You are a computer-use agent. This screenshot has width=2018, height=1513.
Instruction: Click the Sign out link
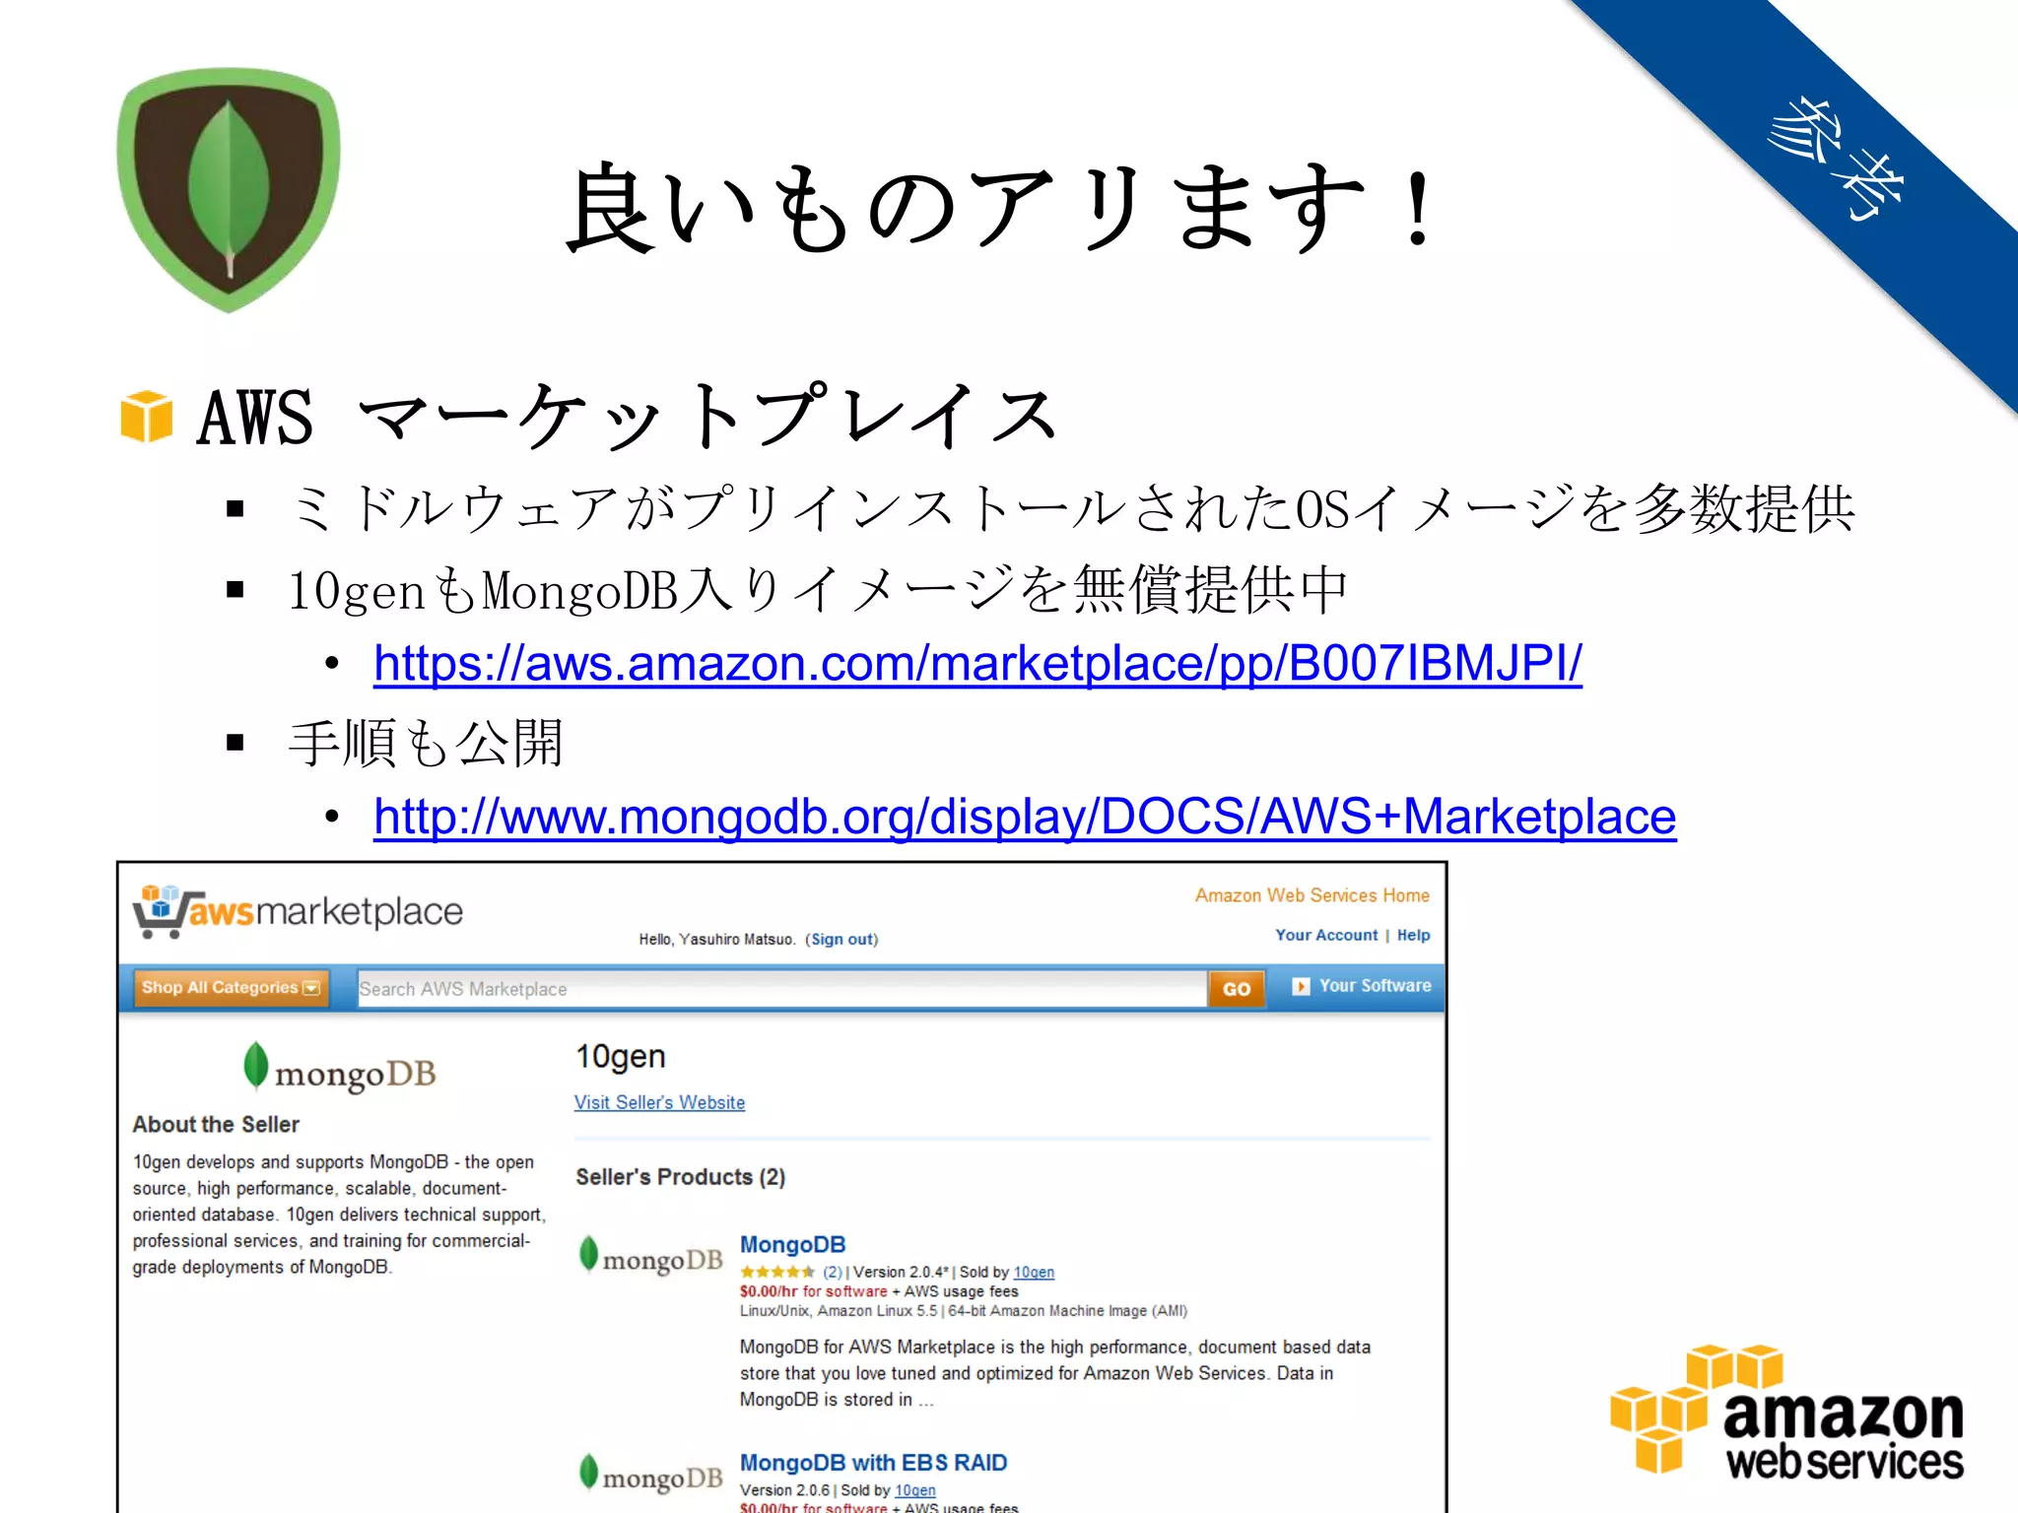tap(841, 939)
